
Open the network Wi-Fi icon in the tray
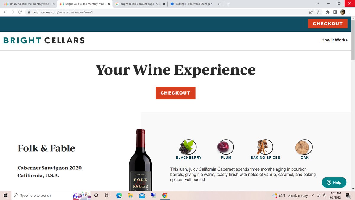point(320,196)
